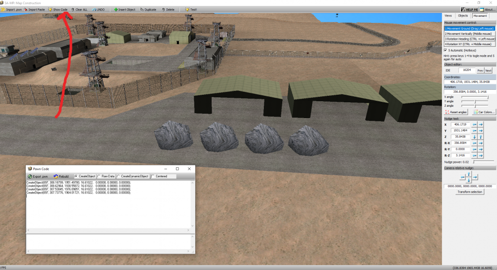The width and height of the screenshot is (497, 270).
Task: Rebuild the Pawn code output
Action: click(x=62, y=176)
